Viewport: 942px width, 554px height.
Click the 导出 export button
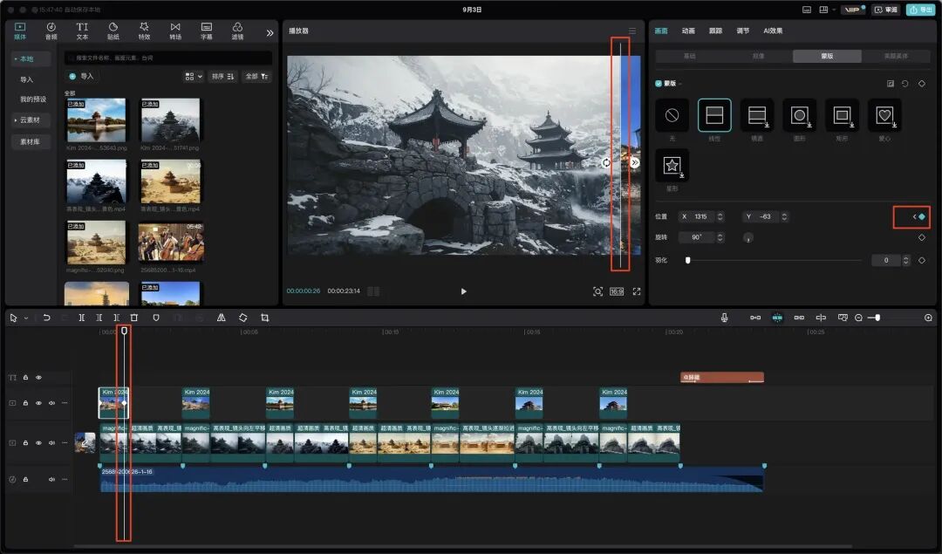(x=921, y=10)
